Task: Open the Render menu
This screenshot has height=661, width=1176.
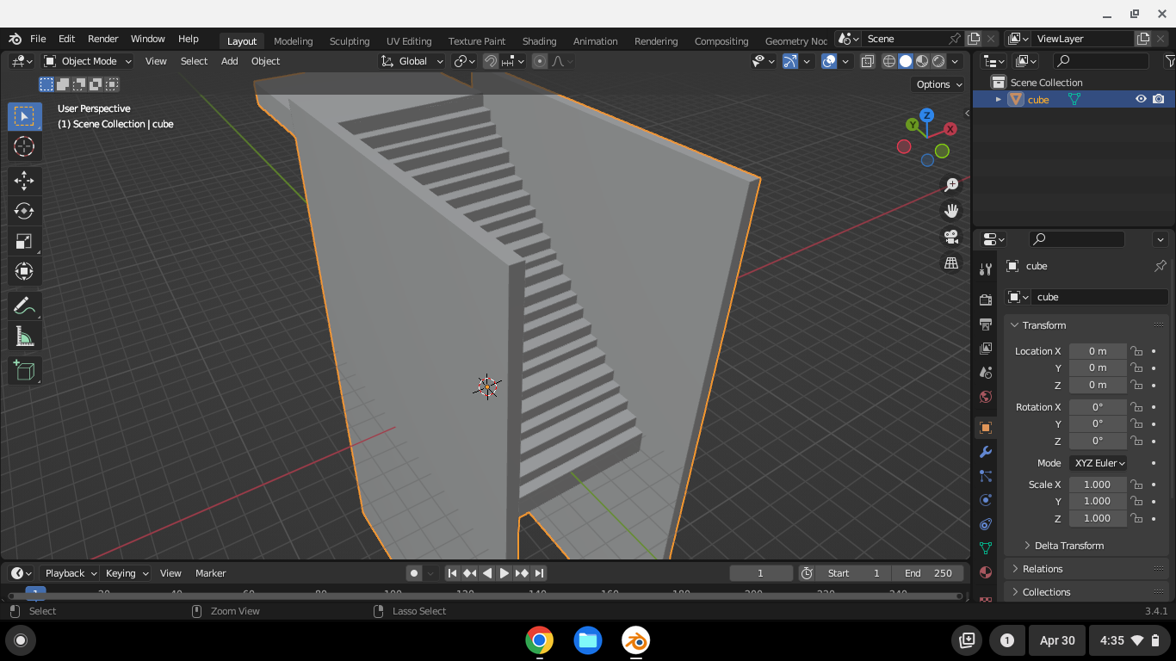Action: click(x=102, y=39)
